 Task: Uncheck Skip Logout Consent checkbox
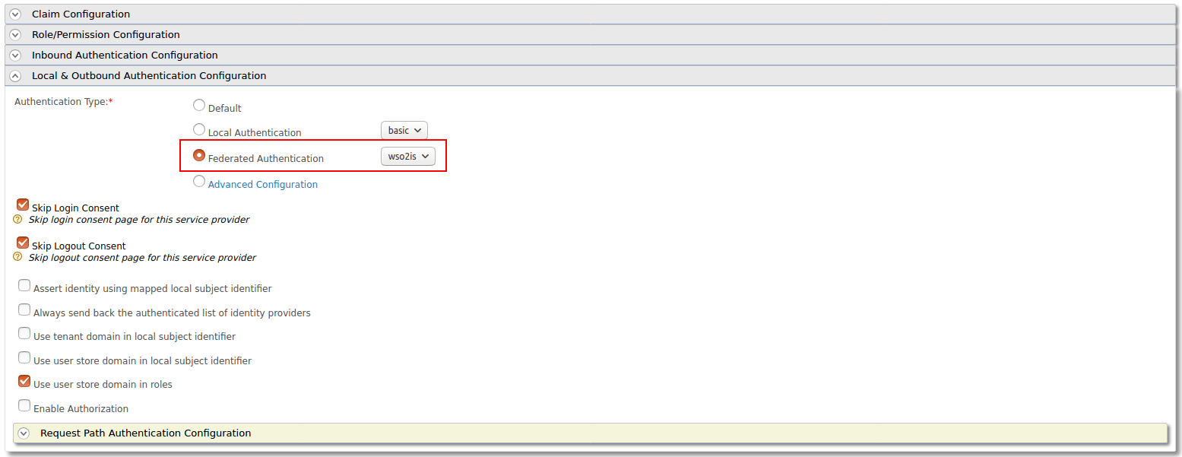click(23, 243)
